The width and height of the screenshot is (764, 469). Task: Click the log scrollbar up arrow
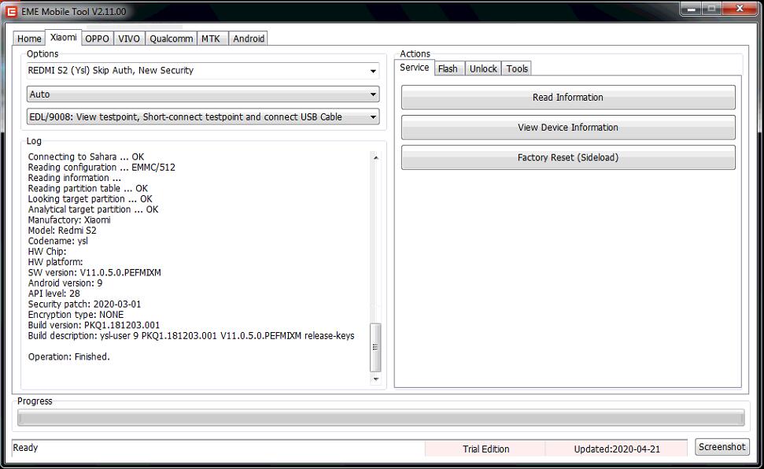click(375, 157)
